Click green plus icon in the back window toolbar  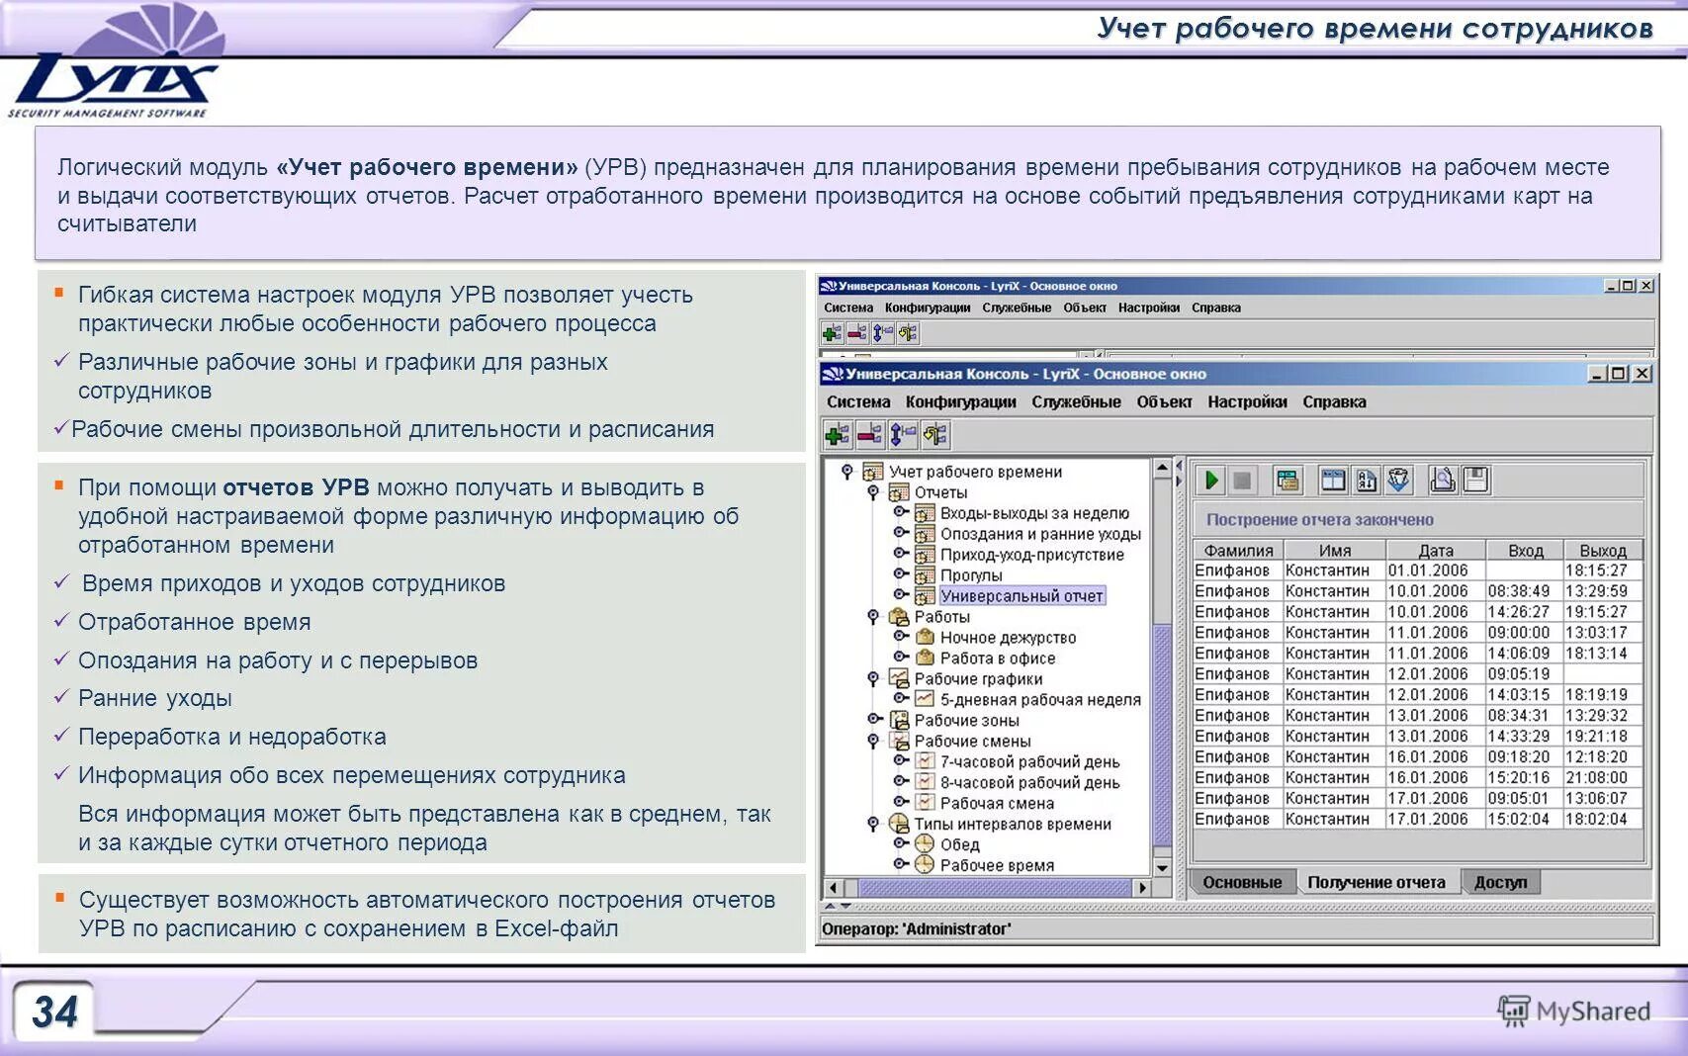coord(833,333)
